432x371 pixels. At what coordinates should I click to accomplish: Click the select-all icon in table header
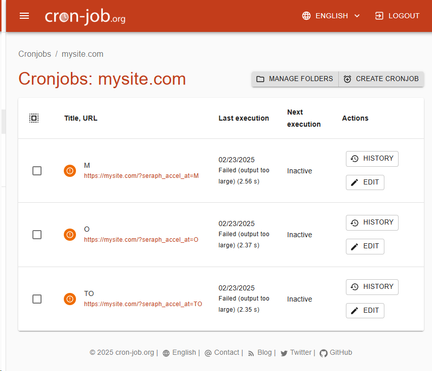point(34,118)
